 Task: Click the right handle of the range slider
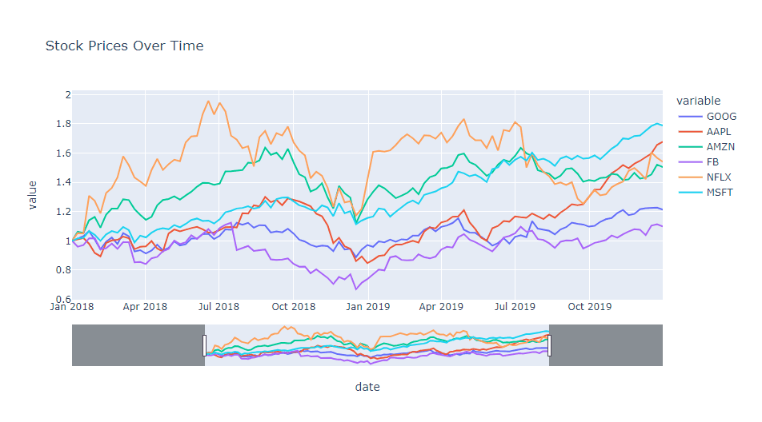[x=549, y=345]
